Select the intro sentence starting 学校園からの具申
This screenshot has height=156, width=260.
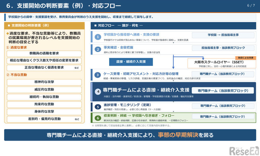(81, 17)
